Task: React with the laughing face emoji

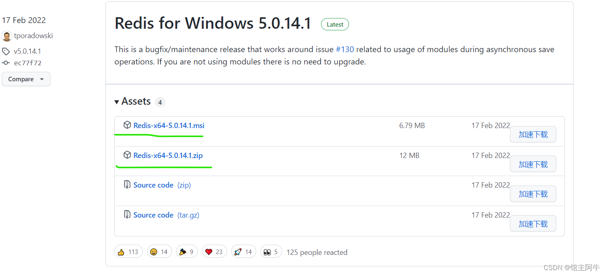Action: point(159,252)
